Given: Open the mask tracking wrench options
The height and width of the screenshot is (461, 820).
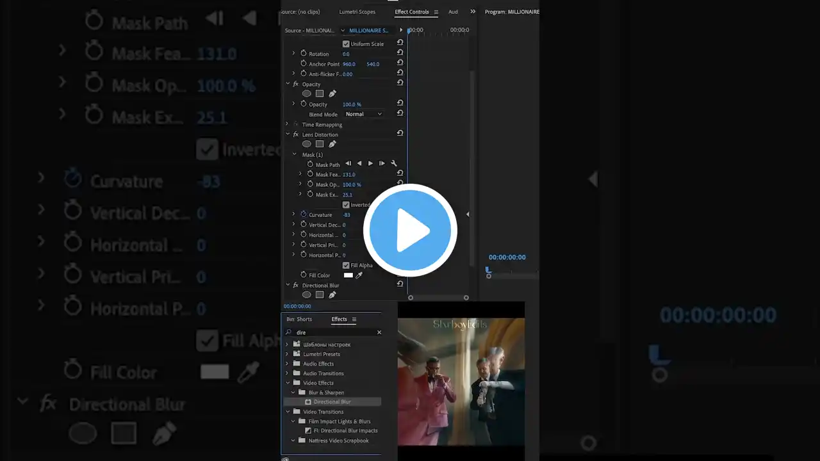Looking at the screenshot, I should click(394, 163).
